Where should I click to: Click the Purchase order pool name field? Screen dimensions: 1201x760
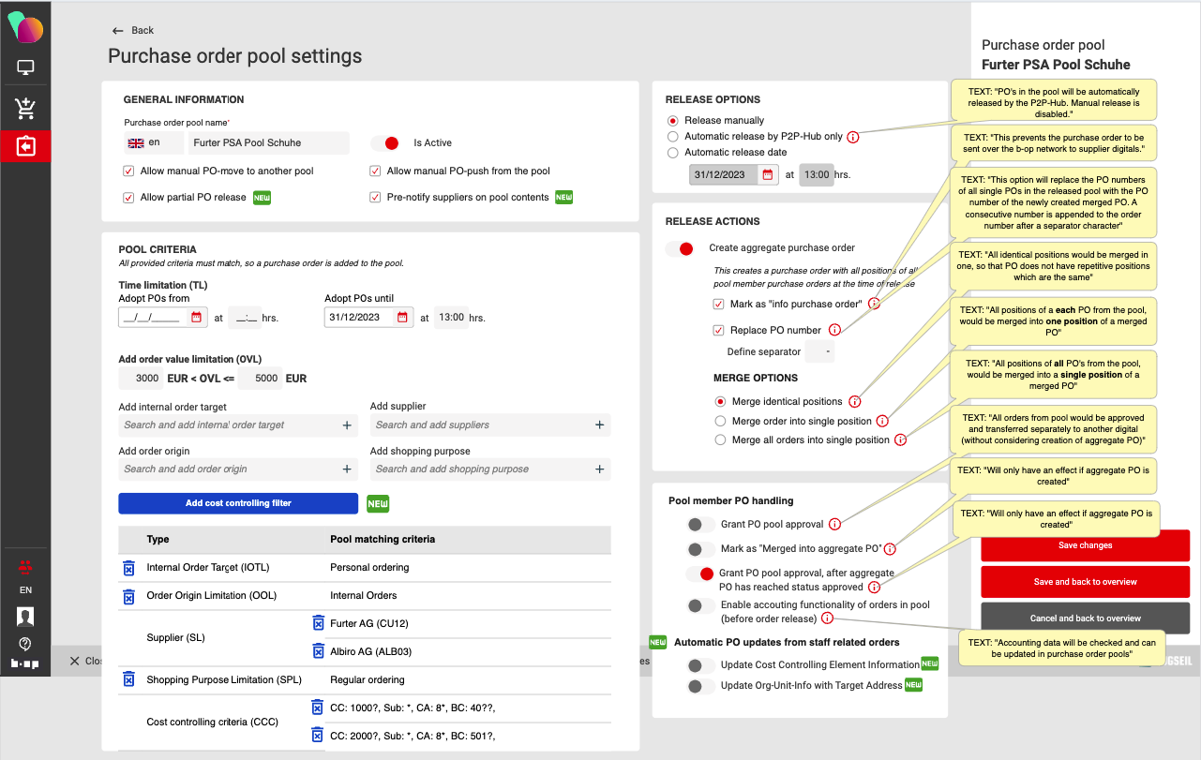pyautogui.click(x=268, y=143)
